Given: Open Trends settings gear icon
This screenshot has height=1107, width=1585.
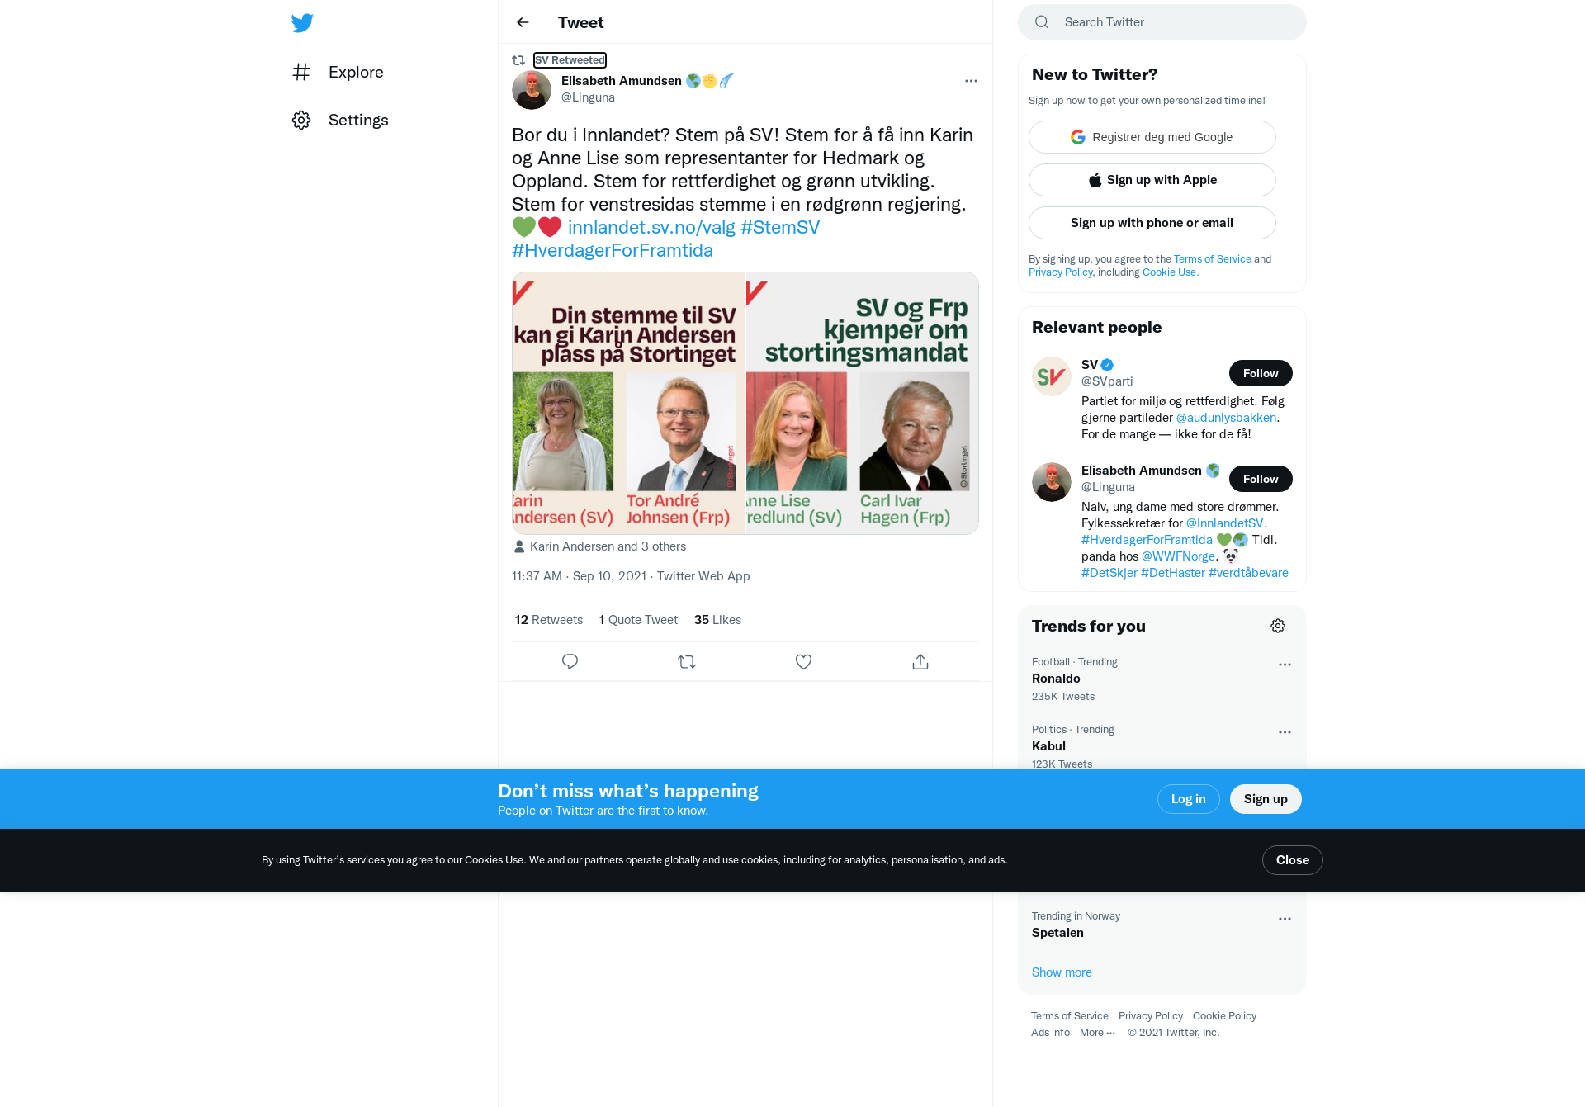Looking at the screenshot, I should 1278,626.
